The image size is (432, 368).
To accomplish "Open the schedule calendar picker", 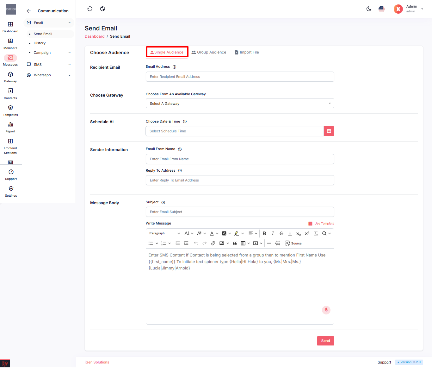I will [x=329, y=131].
